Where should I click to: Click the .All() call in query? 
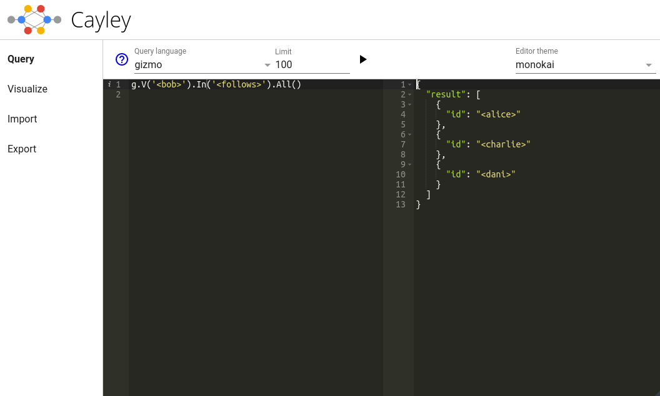click(286, 84)
